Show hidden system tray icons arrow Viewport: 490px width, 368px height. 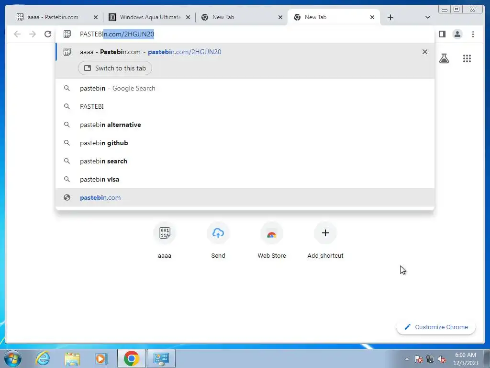(x=407, y=359)
